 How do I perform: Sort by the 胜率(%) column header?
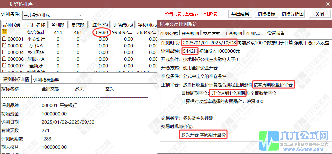coord(99,25)
